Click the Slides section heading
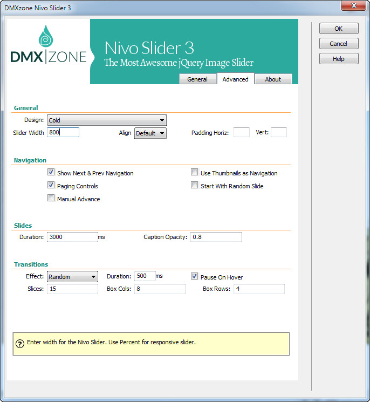 point(23,226)
